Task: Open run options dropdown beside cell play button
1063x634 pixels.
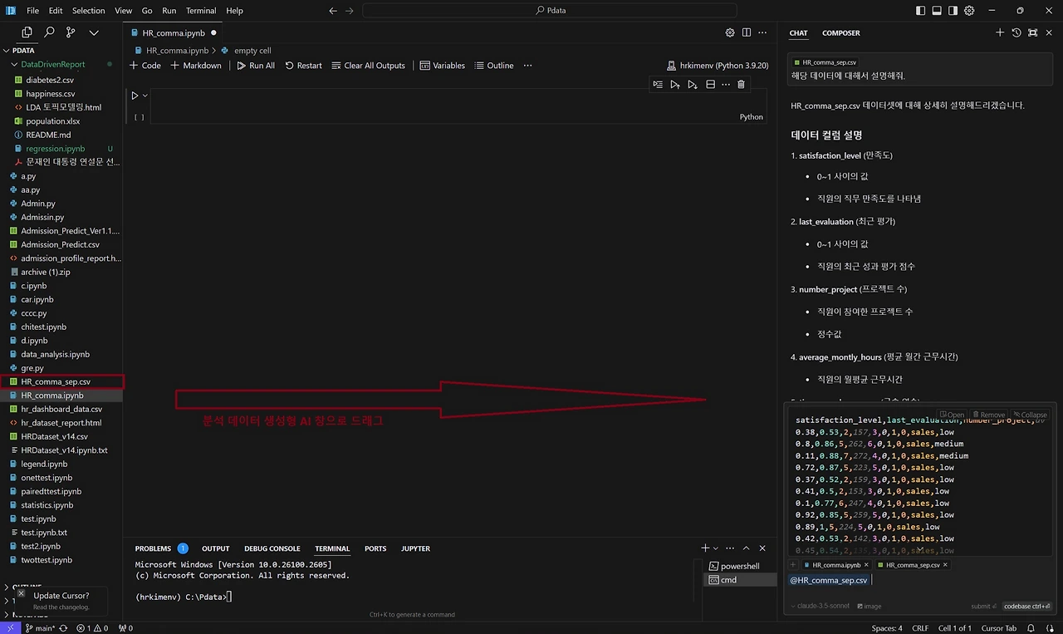Action: (145, 96)
